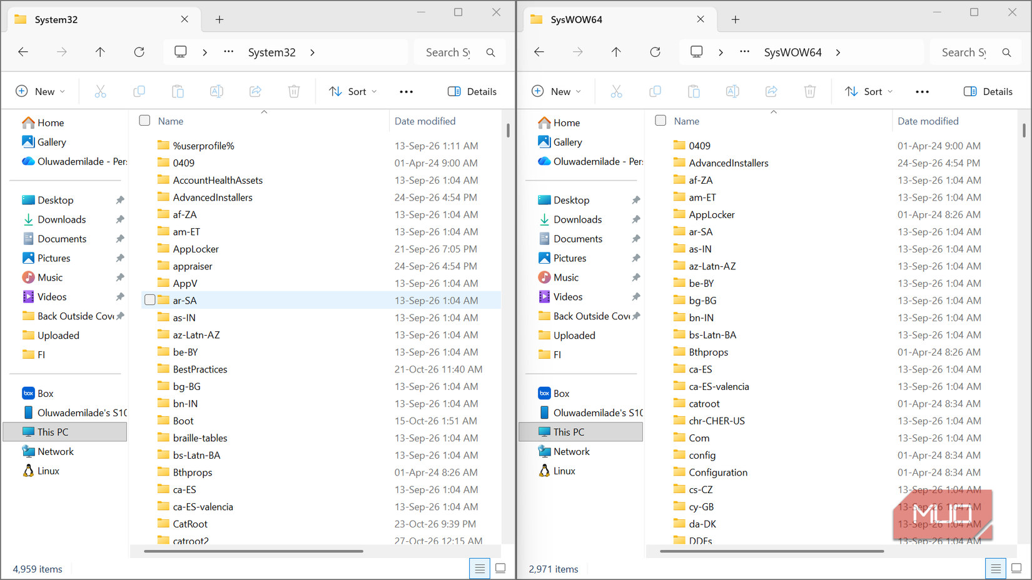Select the SysWOW64 window tab

[x=619, y=19]
